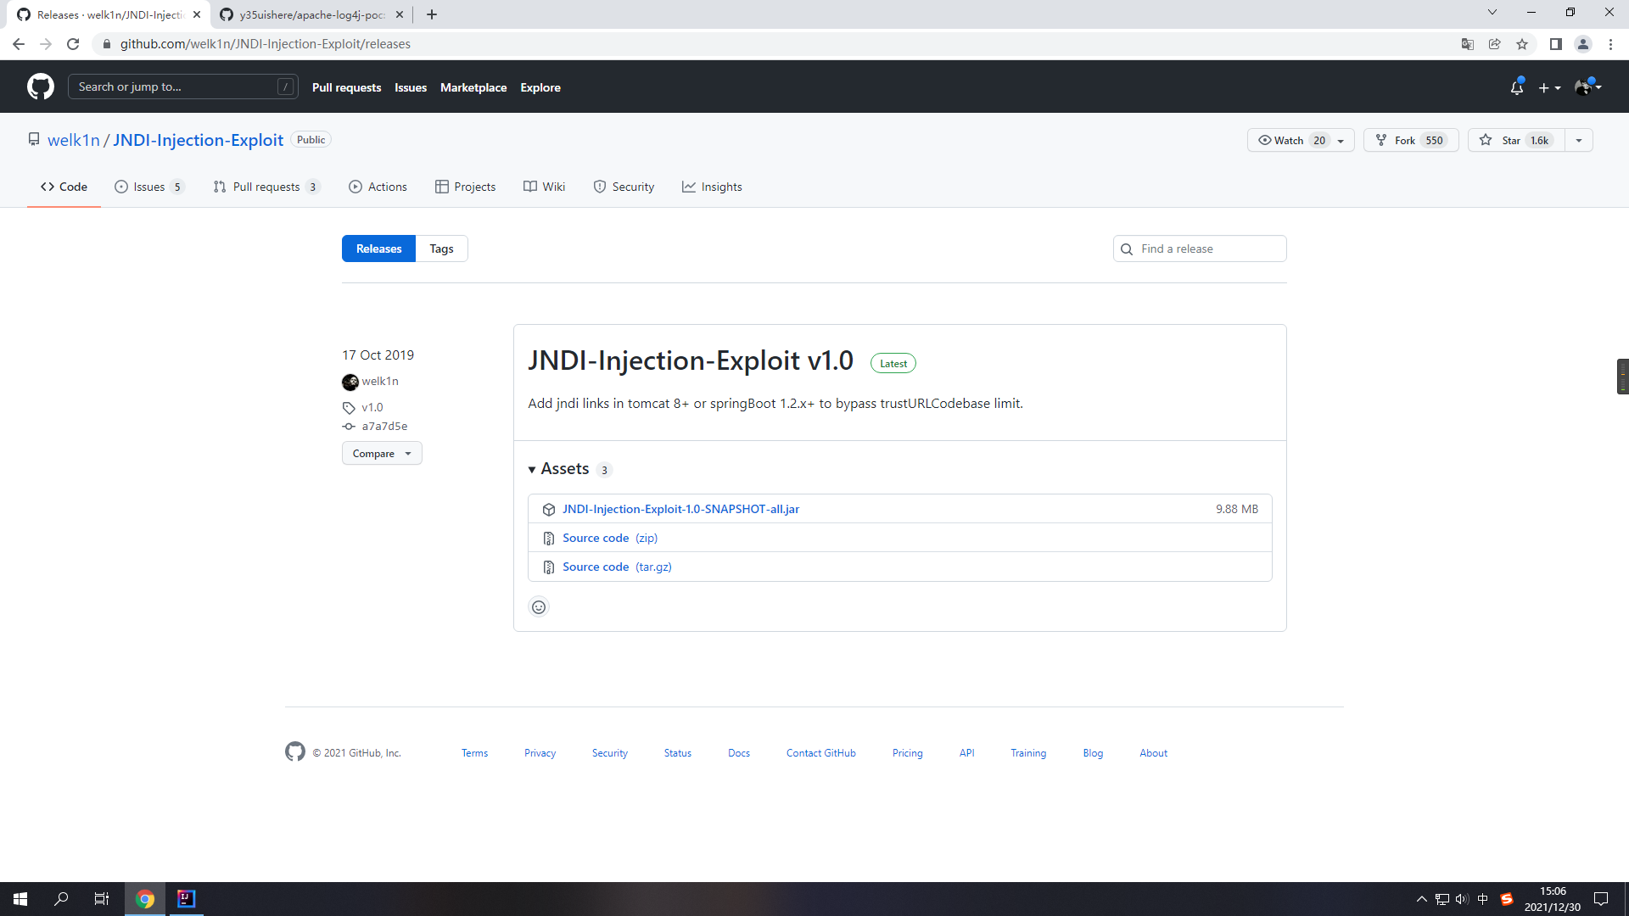
Task: Toggle the Chrome side panel button
Action: (x=1555, y=44)
